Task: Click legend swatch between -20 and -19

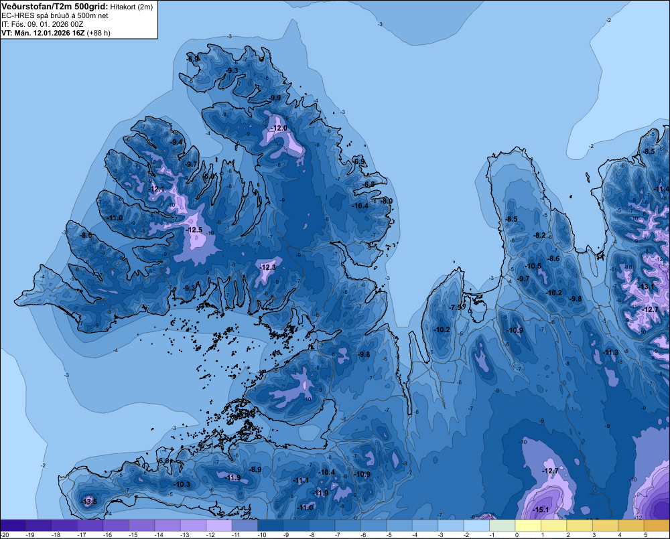Action: tap(13, 526)
